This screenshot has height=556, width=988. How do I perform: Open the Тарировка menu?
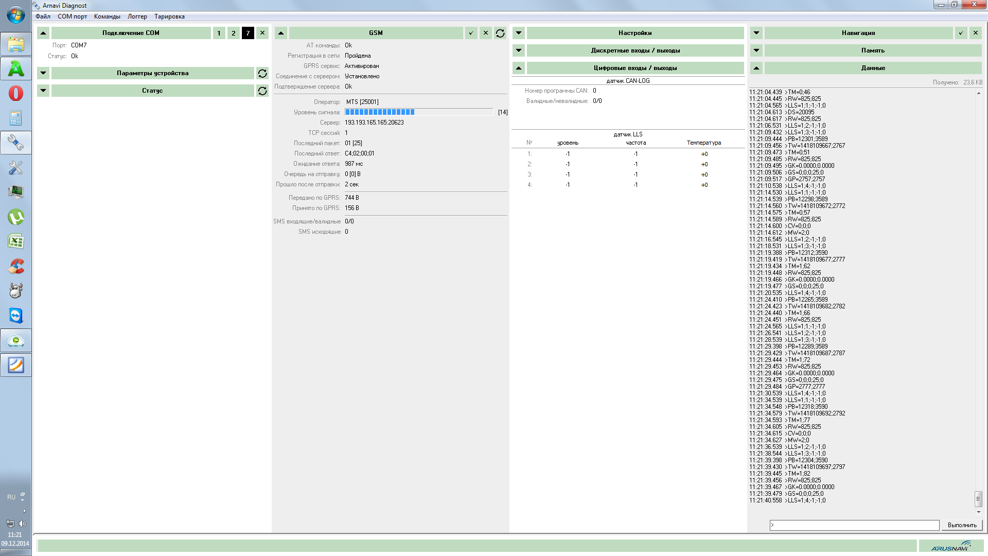[x=169, y=16]
